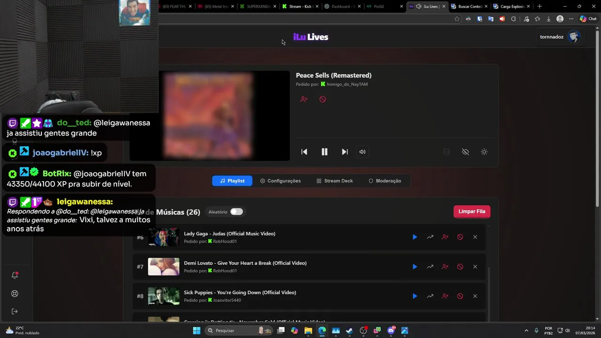Skip to the next track
The image size is (601, 338).
click(x=345, y=152)
